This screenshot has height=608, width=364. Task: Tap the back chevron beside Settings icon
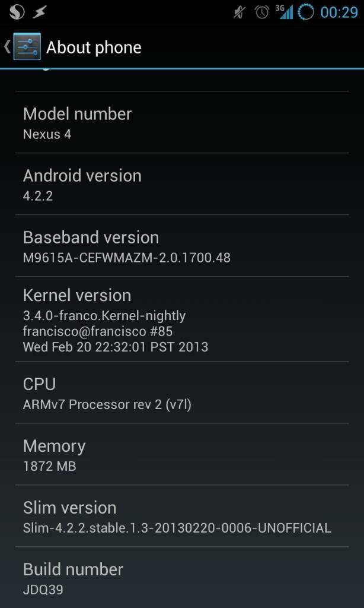tap(7, 47)
